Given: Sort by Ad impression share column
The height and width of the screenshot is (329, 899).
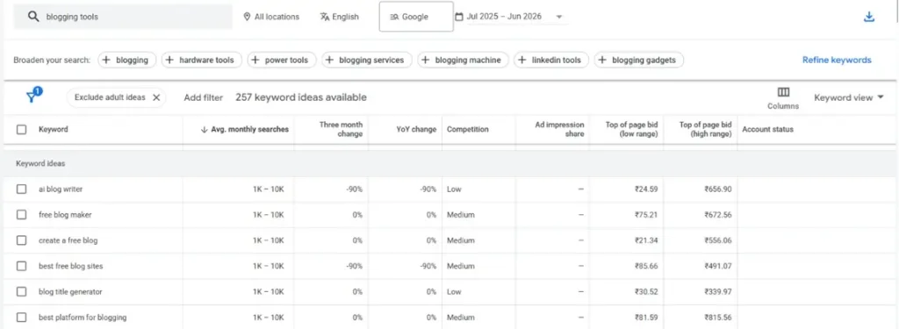Looking at the screenshot, I should coord(559,130).
